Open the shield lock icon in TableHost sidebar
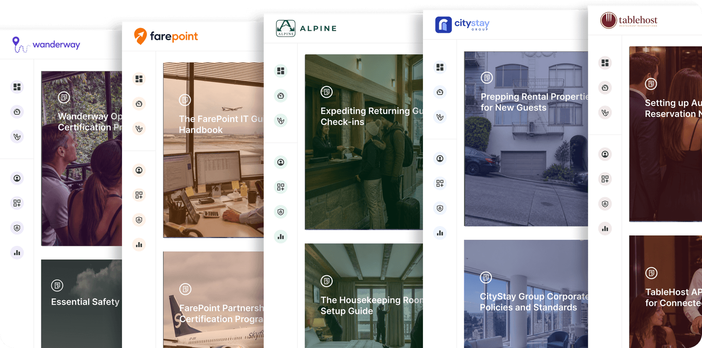 pyautogui.click(x=605, y=204)
